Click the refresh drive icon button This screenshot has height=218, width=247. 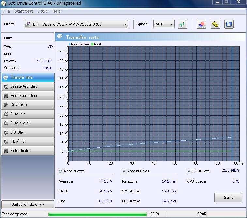pyautogui.click(x=182, y=24)
